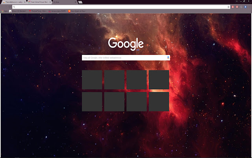Image resolution: width=252 pixels, height=158 pixels.
Task: Open the Chrome three-dot menu
Action: coord(249,7)
